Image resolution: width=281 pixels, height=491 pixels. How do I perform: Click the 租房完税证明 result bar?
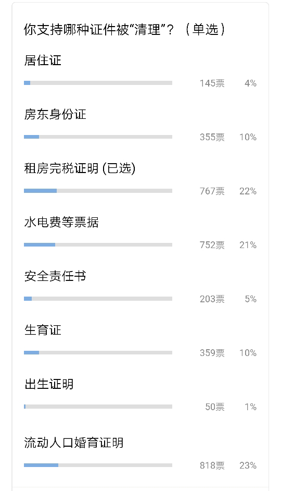point(98,191)
